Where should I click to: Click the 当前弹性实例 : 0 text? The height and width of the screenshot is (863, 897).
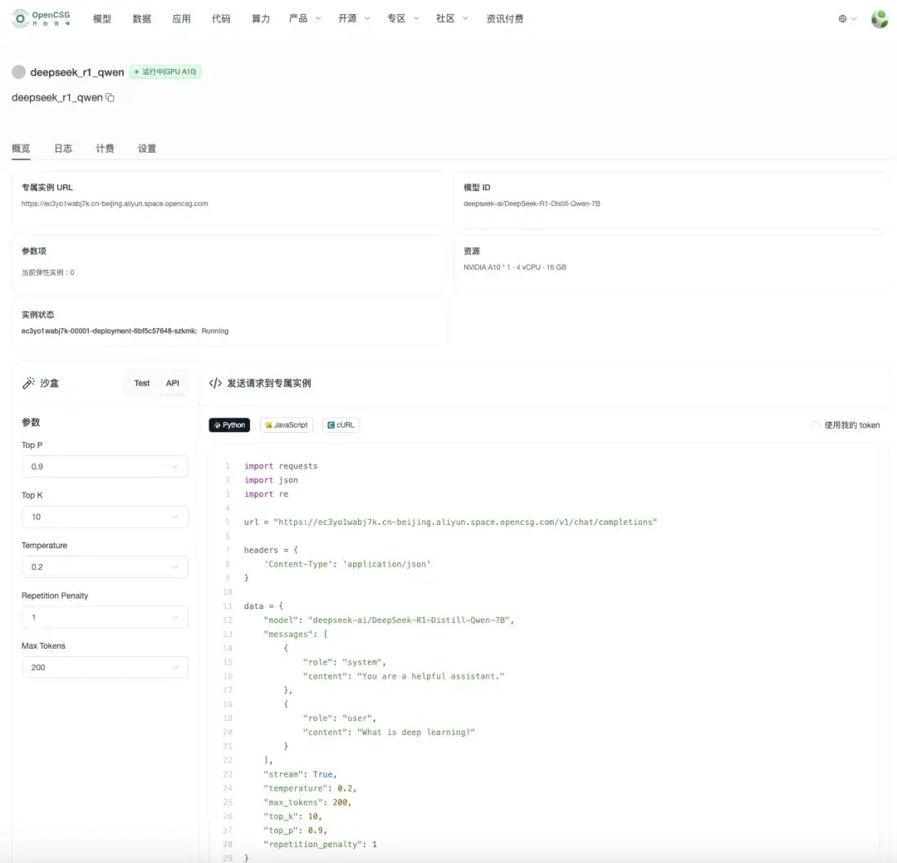pyautogui.click(x=48, y=272)
